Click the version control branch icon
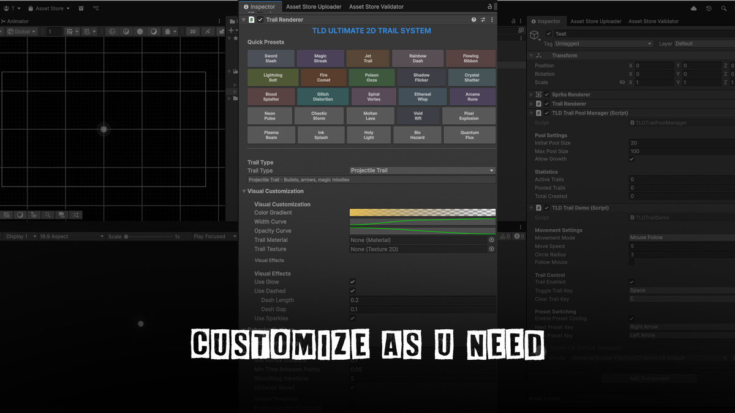 [x=96, y=9]
